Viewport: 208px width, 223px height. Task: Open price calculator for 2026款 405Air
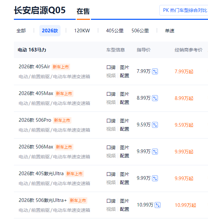155,71
